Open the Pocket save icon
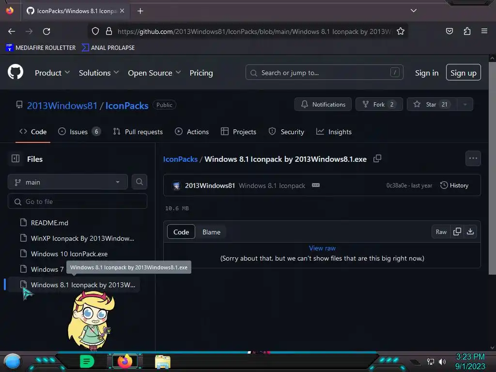 [x=449, y=31]
